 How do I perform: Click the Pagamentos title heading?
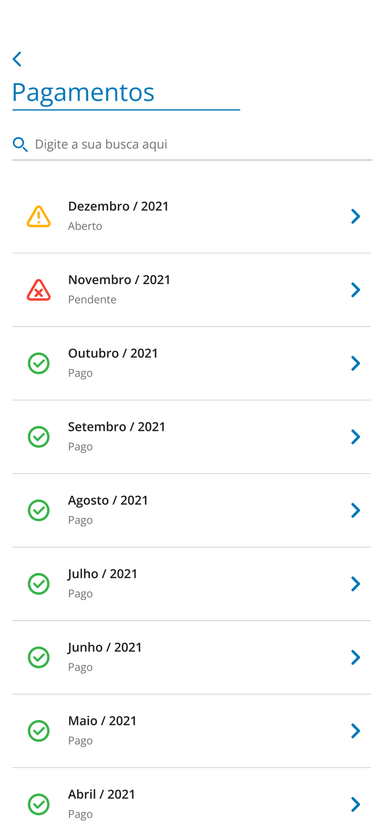[x=83, y=92]
